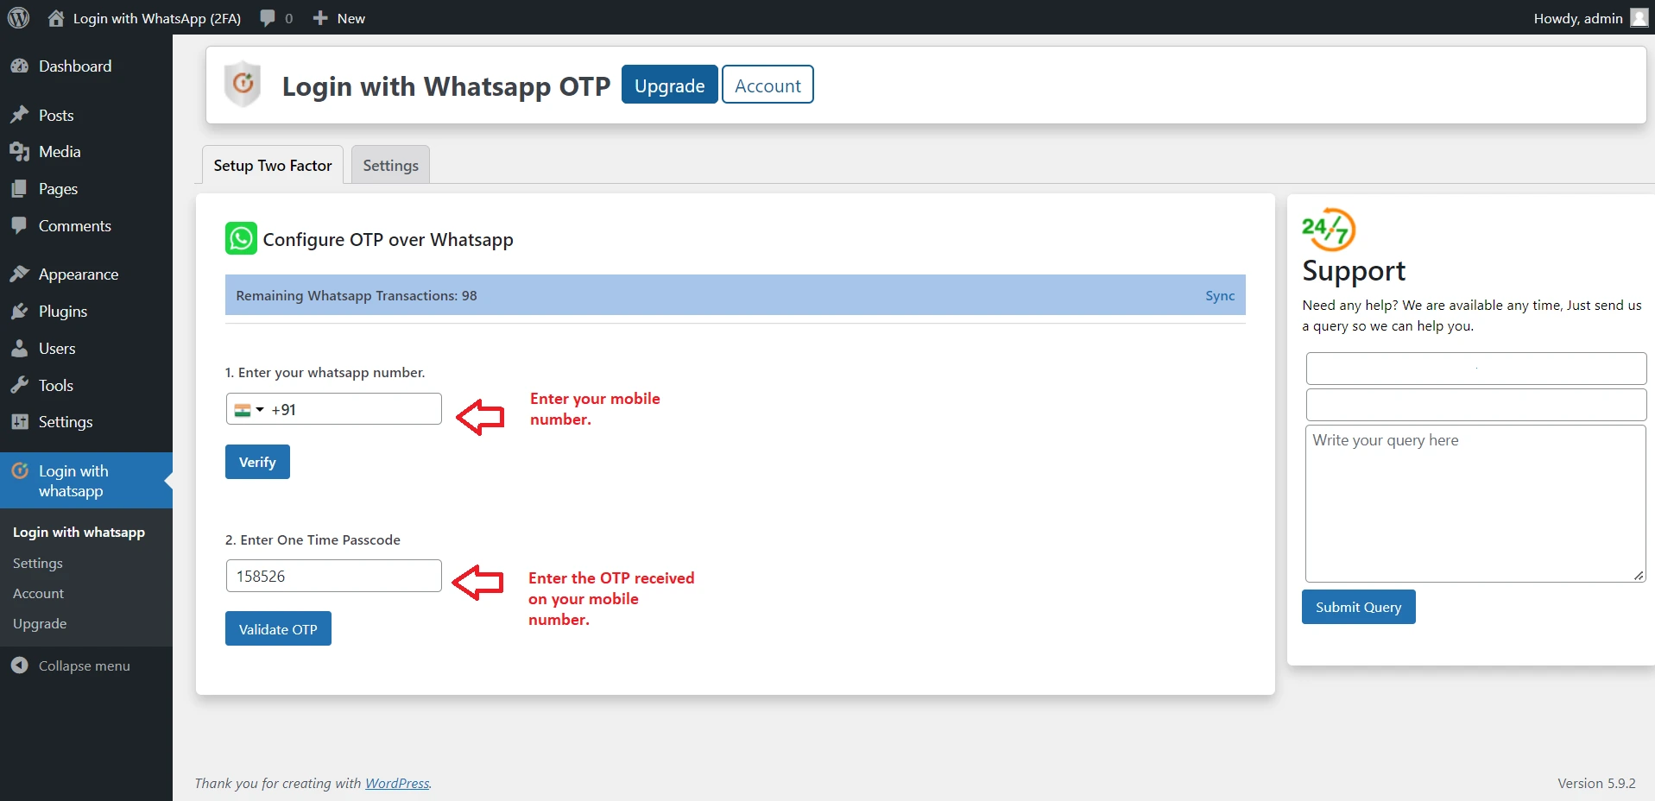This screenshot has width=1655, height=801.
Task: Focus the second support form input field
Action: pos(1476,405)
